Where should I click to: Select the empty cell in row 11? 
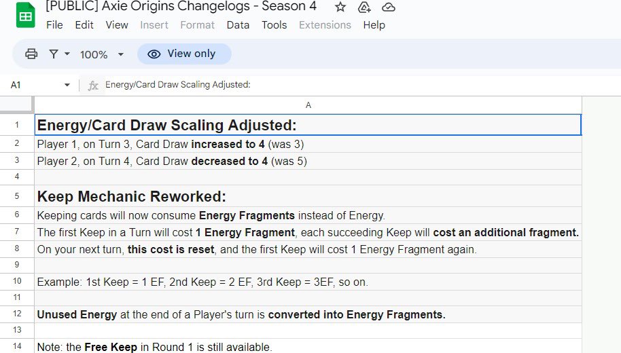[x=308, y=298]
